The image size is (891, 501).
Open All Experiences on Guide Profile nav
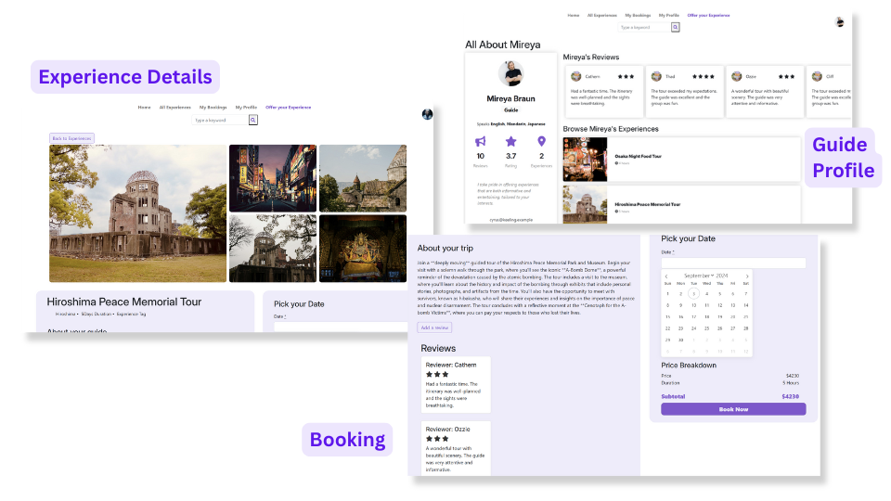[x=601, y=16]
